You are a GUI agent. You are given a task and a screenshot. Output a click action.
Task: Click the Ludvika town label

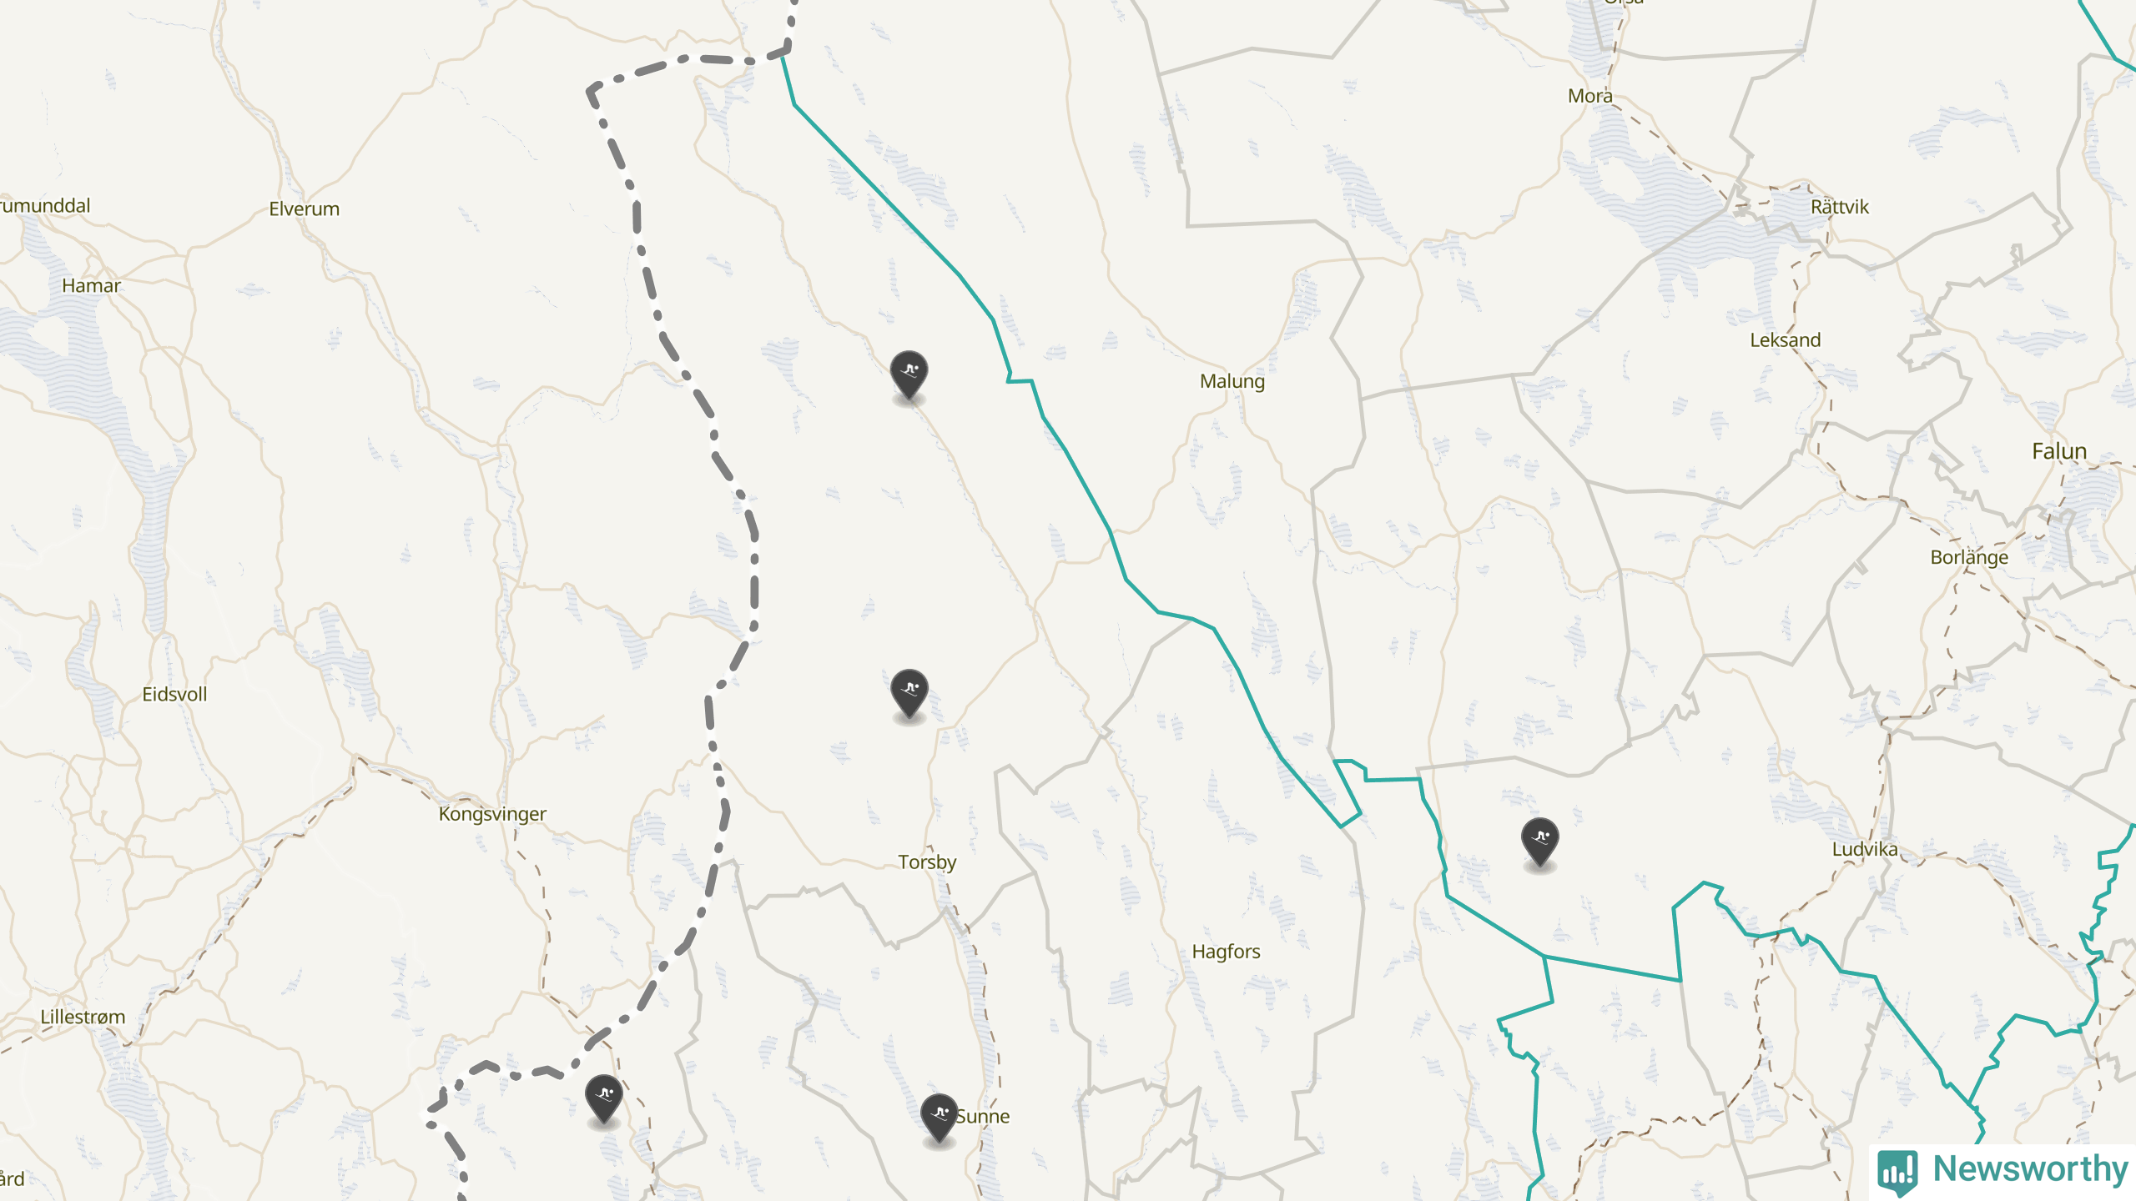point(1865,849)
